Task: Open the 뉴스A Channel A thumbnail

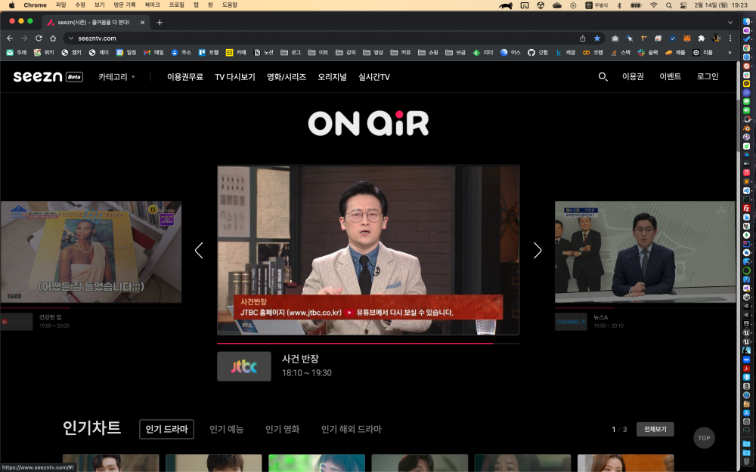Action: point(645,252)
